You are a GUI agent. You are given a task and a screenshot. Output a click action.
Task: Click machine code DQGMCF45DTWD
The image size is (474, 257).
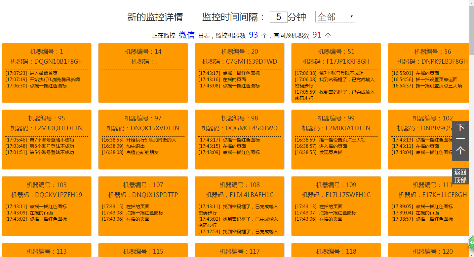(x=252, y=128)
